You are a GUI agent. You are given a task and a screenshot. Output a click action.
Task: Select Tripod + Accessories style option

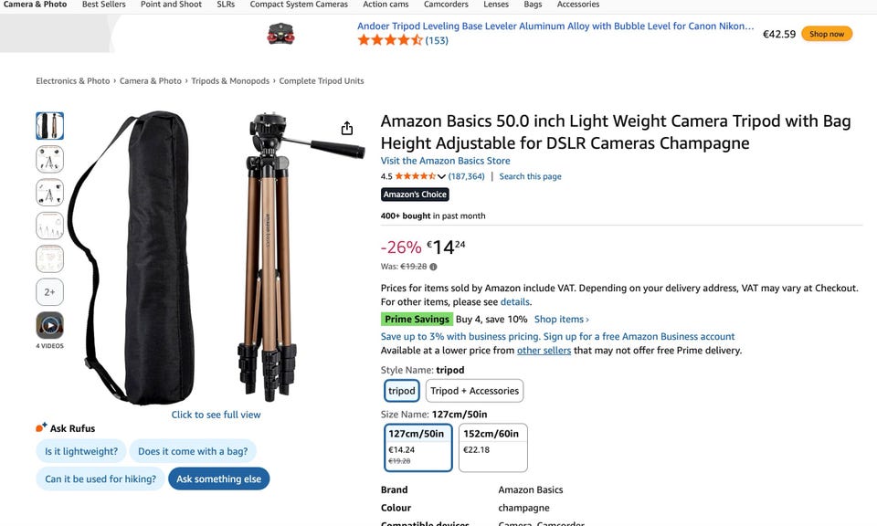pos(474,391)
